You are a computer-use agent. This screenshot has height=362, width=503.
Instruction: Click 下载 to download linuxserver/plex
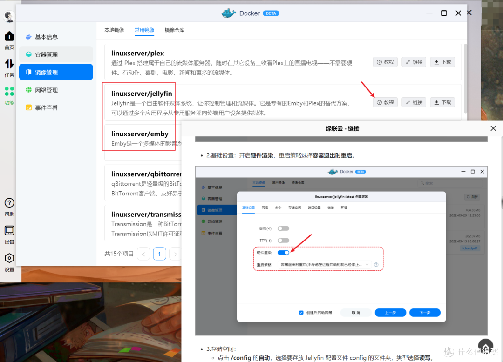click(442, 62)
